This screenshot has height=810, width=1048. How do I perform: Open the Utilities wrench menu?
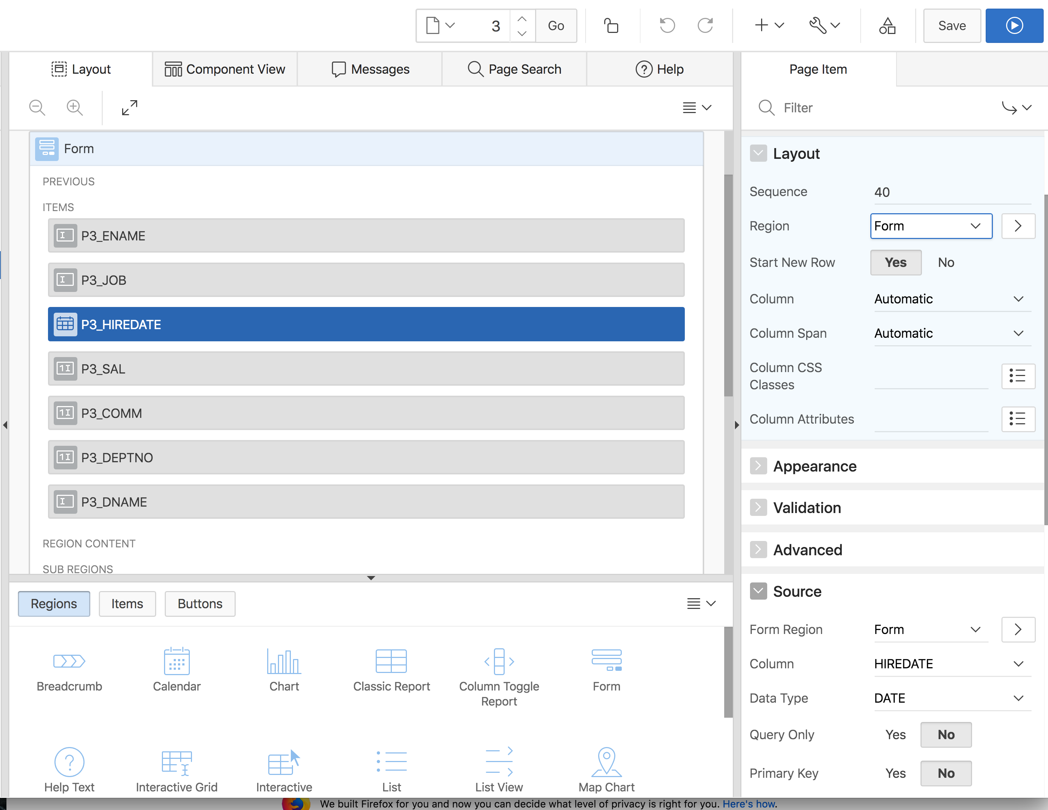(x=824, y=26)
